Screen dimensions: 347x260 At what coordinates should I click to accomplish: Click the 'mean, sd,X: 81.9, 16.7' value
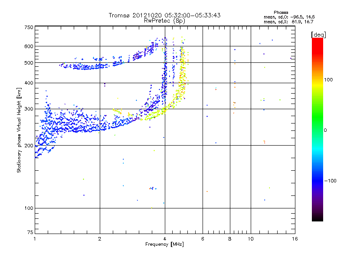click(288, 22)
